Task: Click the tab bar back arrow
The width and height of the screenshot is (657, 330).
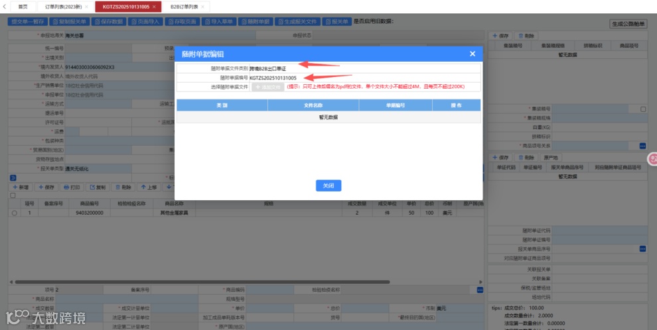Action: coord(4,7)
